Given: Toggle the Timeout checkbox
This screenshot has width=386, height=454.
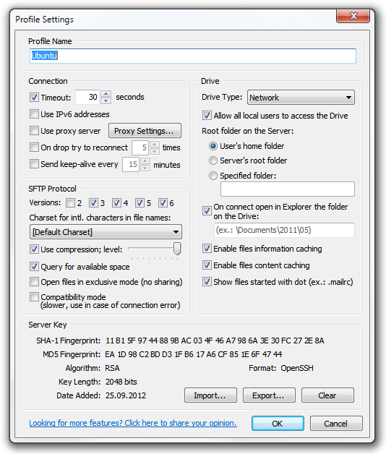Looking at the screenshot, I should (34, 98).
